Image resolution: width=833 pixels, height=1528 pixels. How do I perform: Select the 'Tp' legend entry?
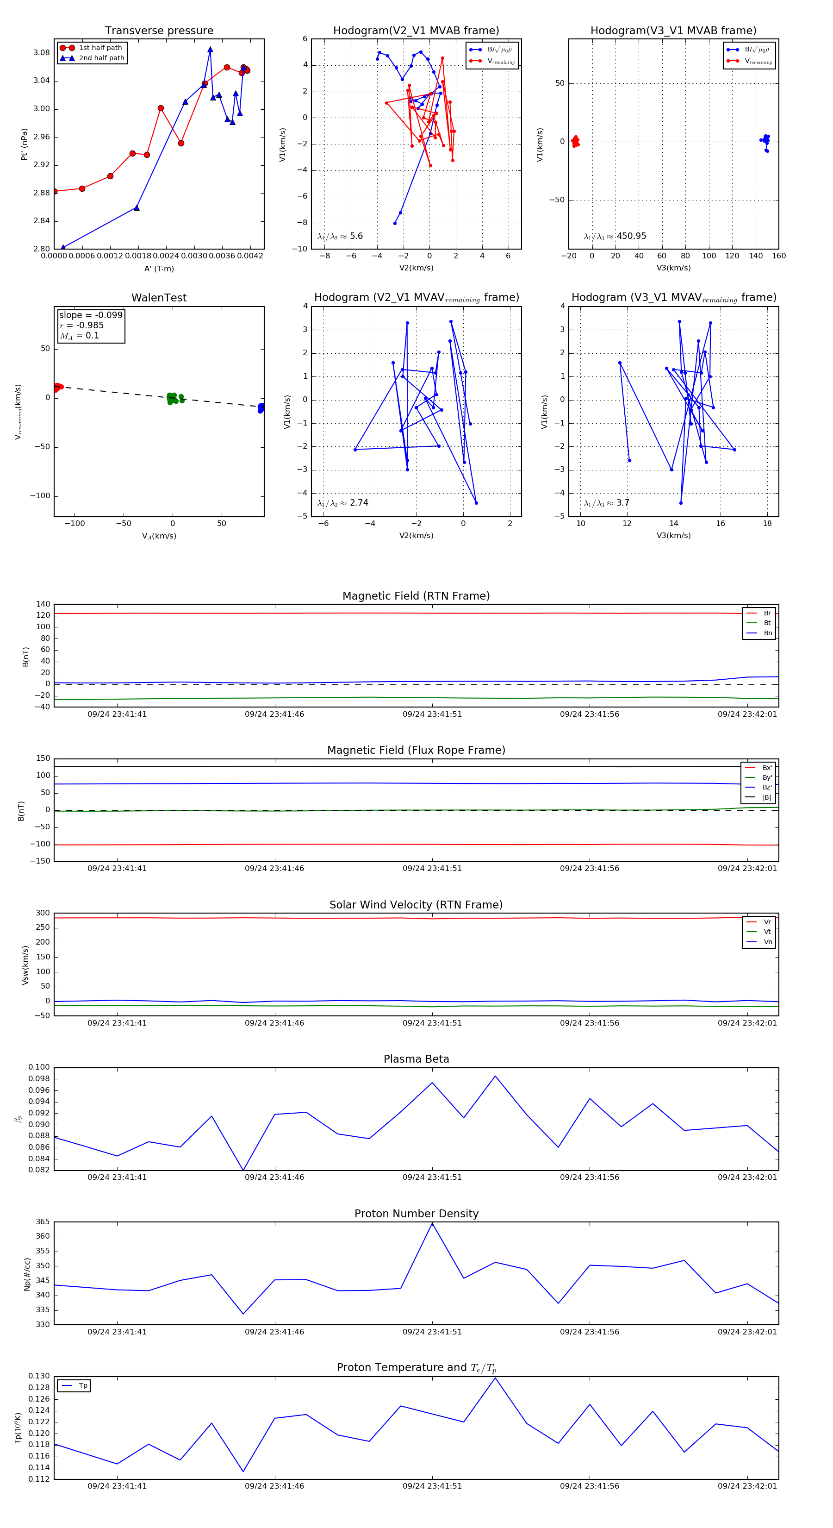[75, 1386]
